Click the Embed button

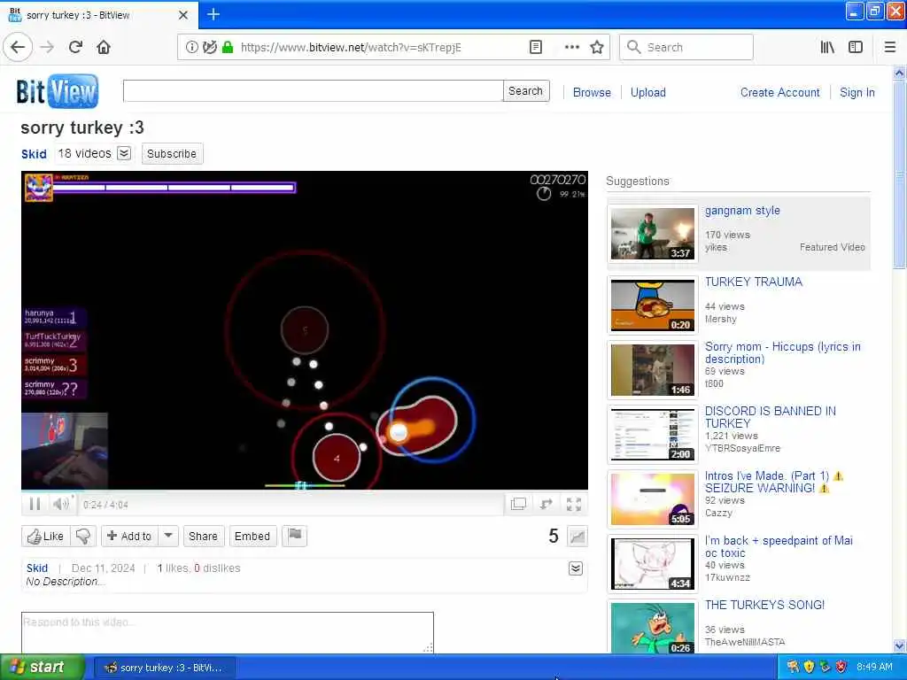(x=252, y=536)
